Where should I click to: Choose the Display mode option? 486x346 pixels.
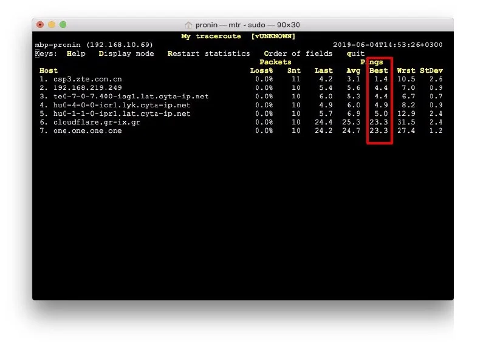[x=126, y=53]
